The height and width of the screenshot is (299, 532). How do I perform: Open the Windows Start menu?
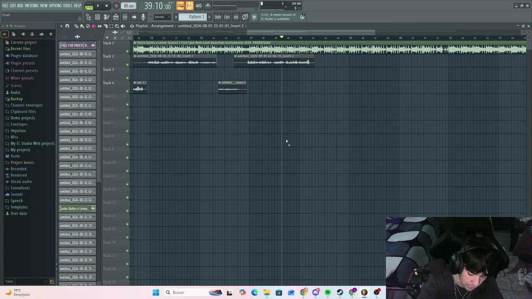(x=156, y=292)
